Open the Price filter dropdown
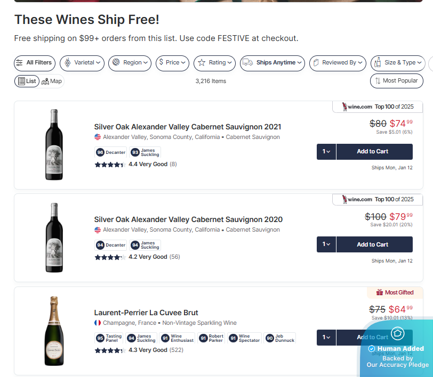 (x=172, y=63)
